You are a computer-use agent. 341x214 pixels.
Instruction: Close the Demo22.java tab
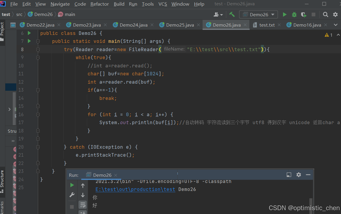59,25
